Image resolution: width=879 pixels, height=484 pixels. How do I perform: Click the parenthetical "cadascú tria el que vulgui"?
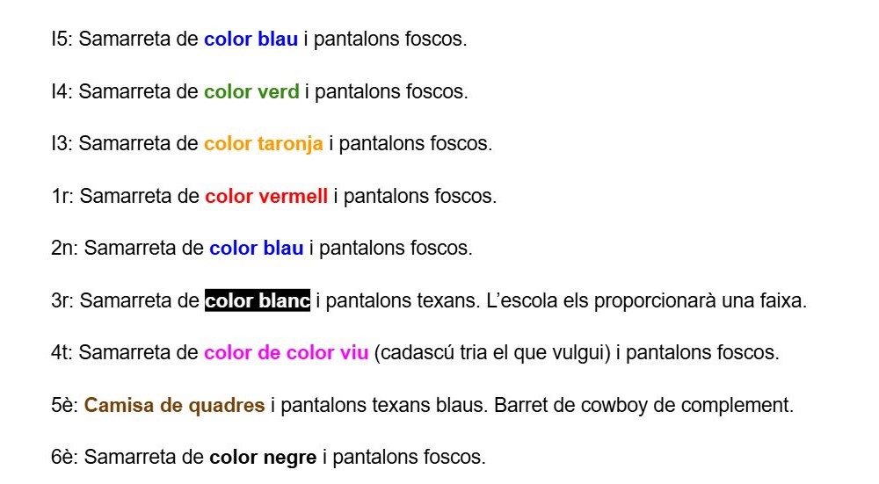click(493, 353)
